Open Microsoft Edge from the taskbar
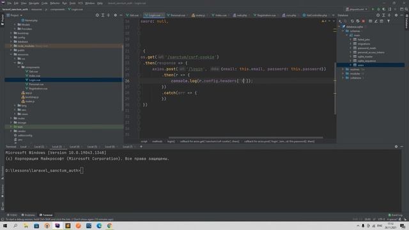This screenshot has height=230, width=409. click(99, 226)
